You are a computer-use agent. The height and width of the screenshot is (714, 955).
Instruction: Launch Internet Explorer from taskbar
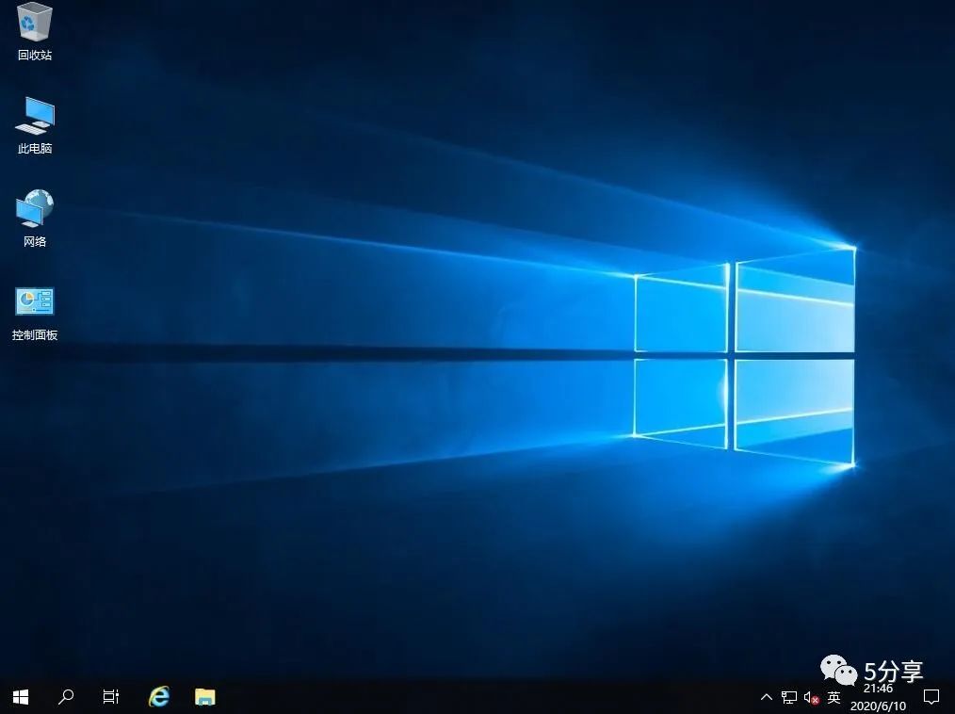(159, 696)
